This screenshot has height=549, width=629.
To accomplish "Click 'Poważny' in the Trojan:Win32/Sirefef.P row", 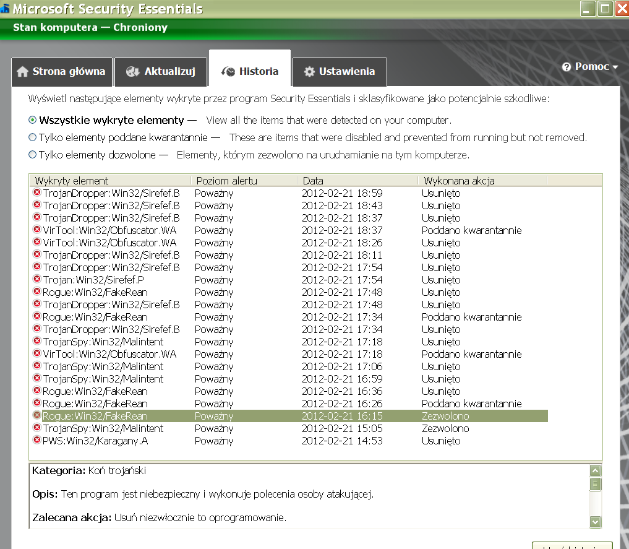I will pyautogui.click(x=214, y=280).
